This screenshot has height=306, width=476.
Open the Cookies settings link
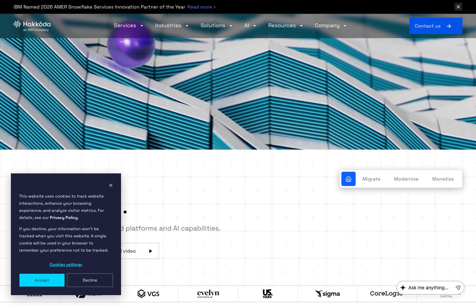[x=66, y=265]
